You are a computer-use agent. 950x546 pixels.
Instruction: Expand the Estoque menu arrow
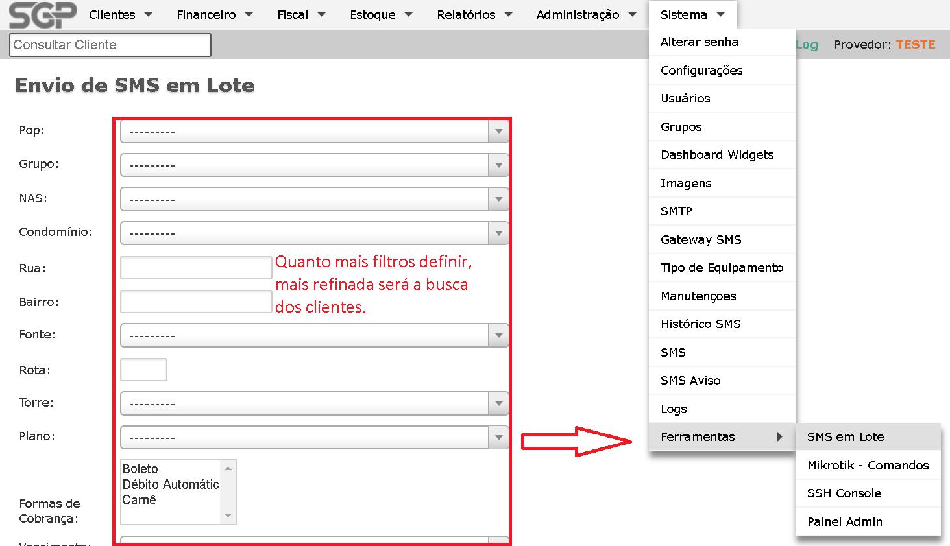(x=408, y=14)
